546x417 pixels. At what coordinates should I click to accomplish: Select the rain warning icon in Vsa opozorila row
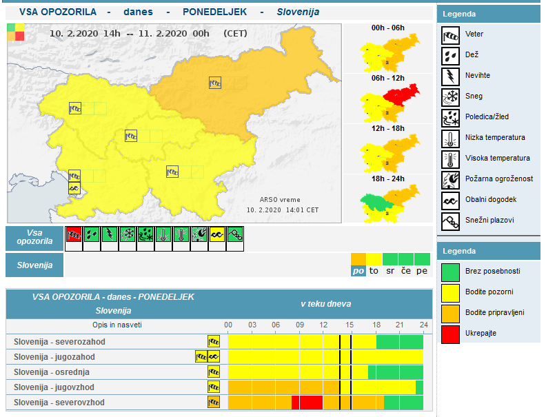(92, 234)
